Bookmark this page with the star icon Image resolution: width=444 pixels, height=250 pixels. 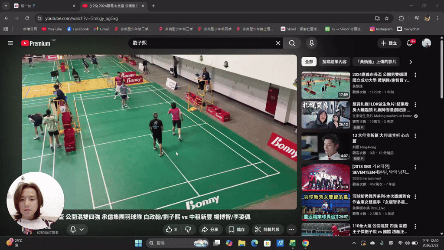point(387,18)
